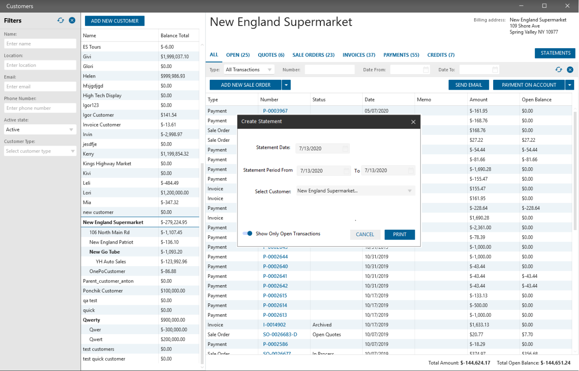Sort customer list by Name column header
579x371 pixels.
point(120,36)
